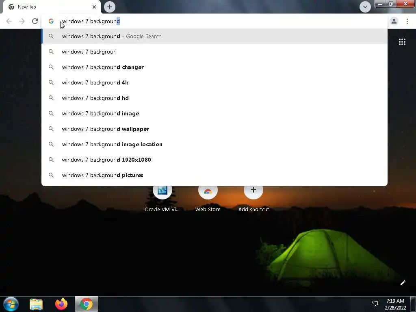This screenshot has width=416, height=312.
Task: Click search icon beside 'background 1920x1080' suggestion
Action: [51, 159]
